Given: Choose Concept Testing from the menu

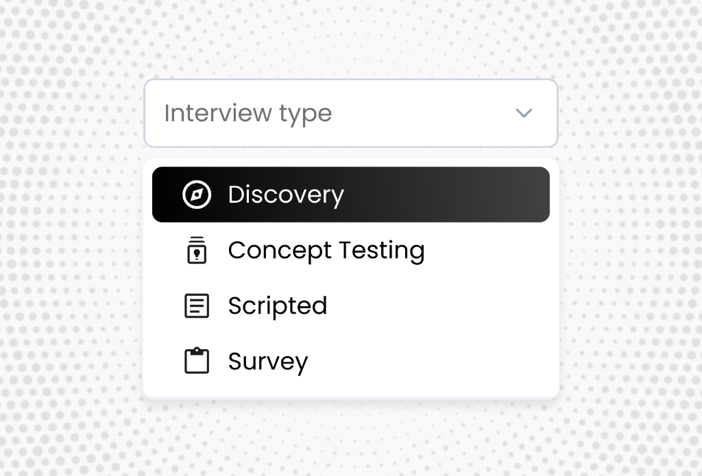Looking at the screenshot, I should [x=326, y=250].
